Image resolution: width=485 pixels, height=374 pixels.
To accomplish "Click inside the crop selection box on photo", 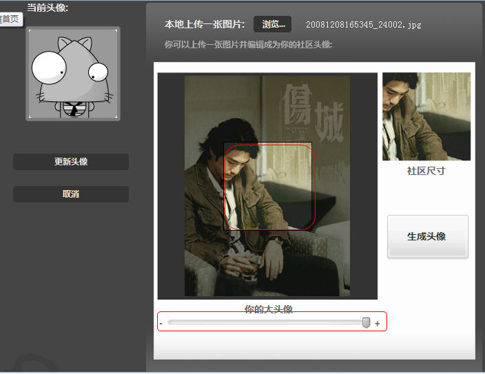I will [x=267, y=187].
